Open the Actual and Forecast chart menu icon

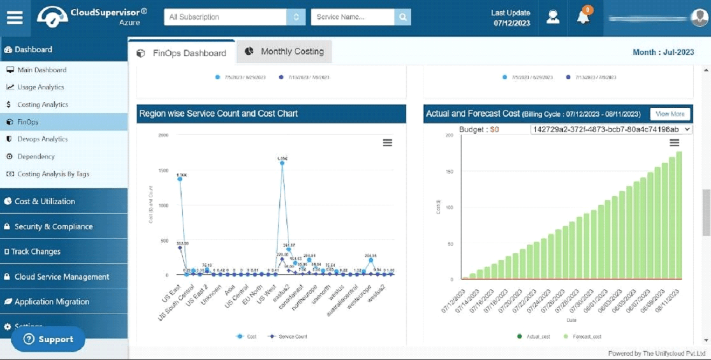click(x=674, y=143)
